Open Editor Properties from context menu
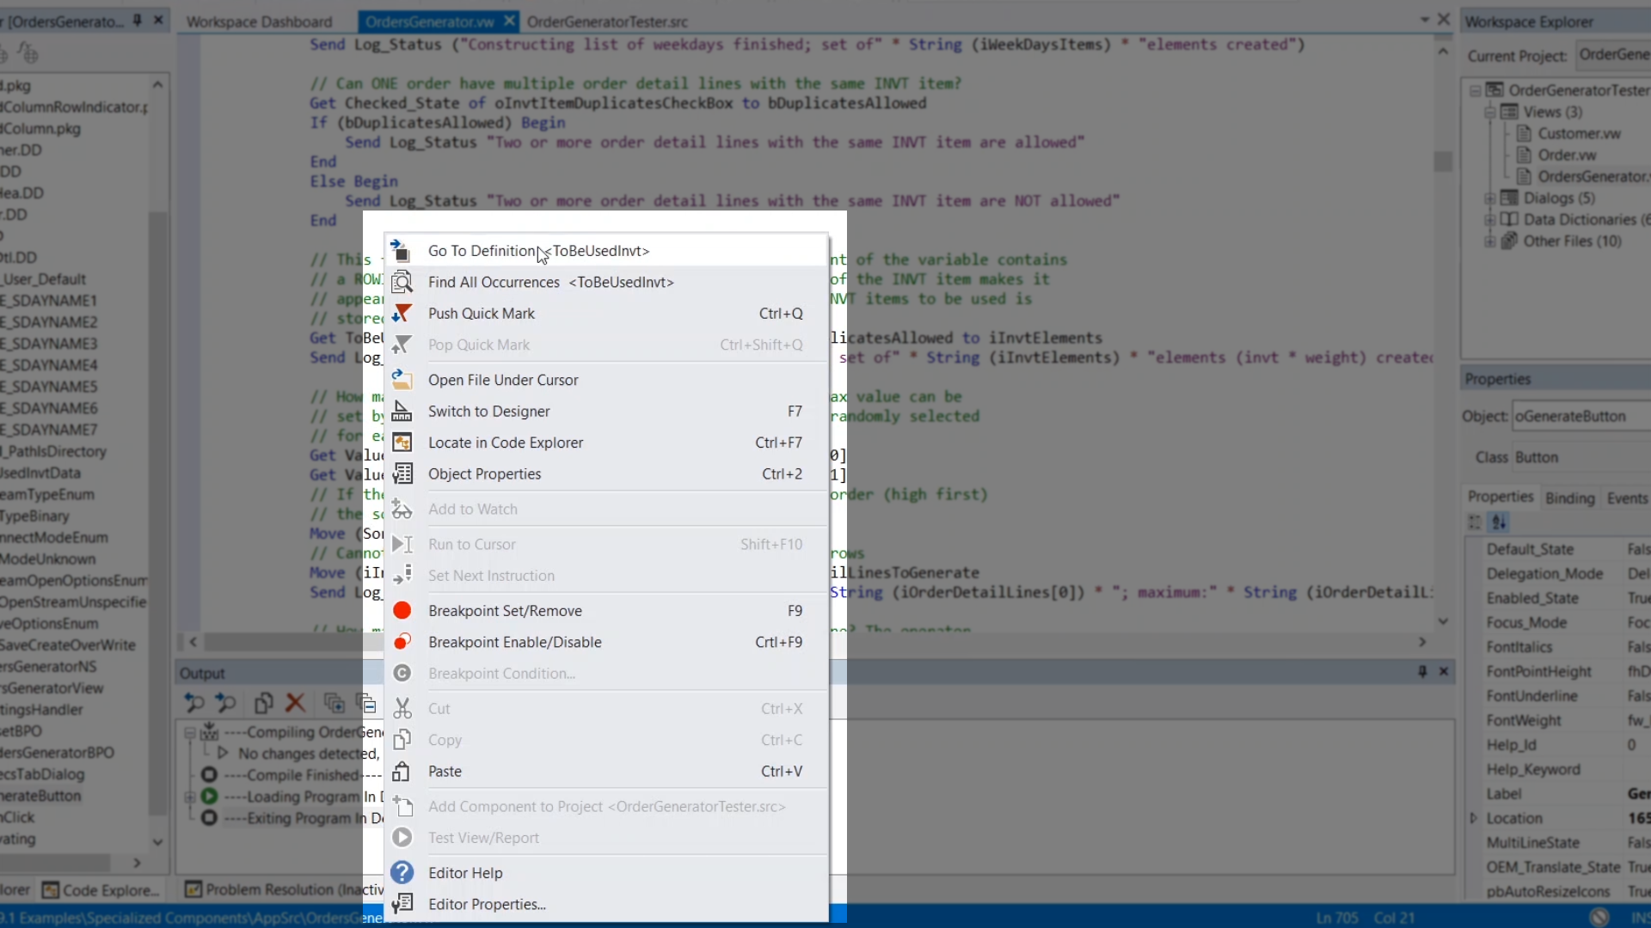Image resolution: width=1651 pixels, height=928 pixels. coord(487,904)
